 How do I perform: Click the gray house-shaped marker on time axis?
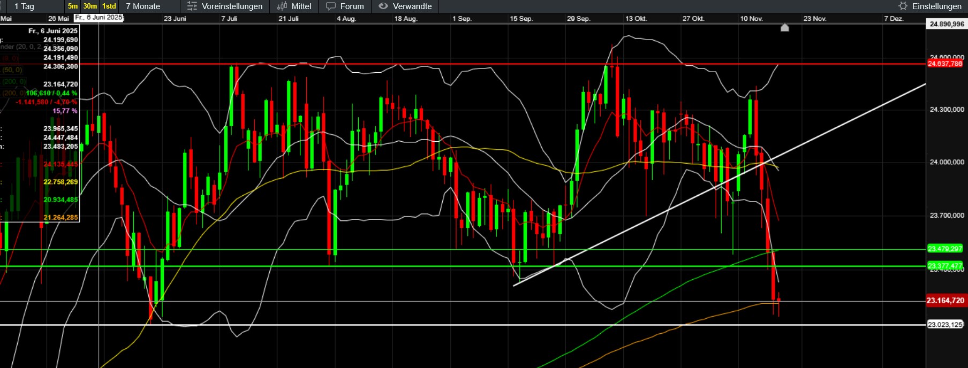point(784,27)
